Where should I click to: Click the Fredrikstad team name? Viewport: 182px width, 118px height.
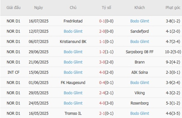73,21
